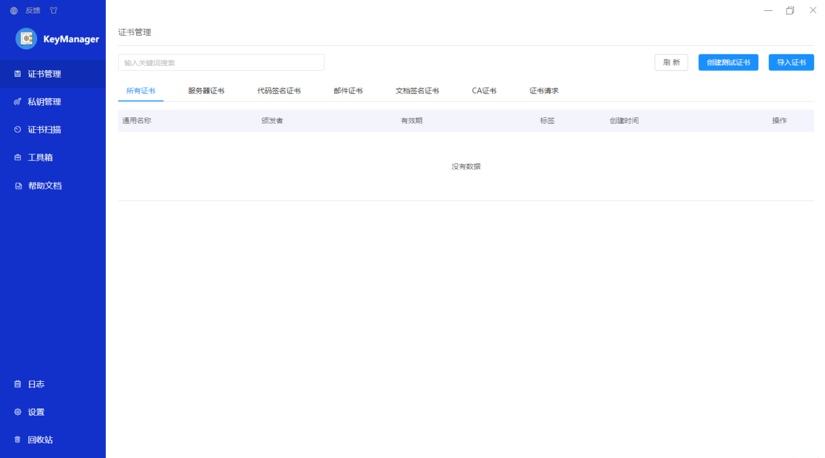Image resolution: width=825 pixels, height=458 pixels.
Task: Open the shirt-shaped theme skin icon
Action: tap(54, 10)
